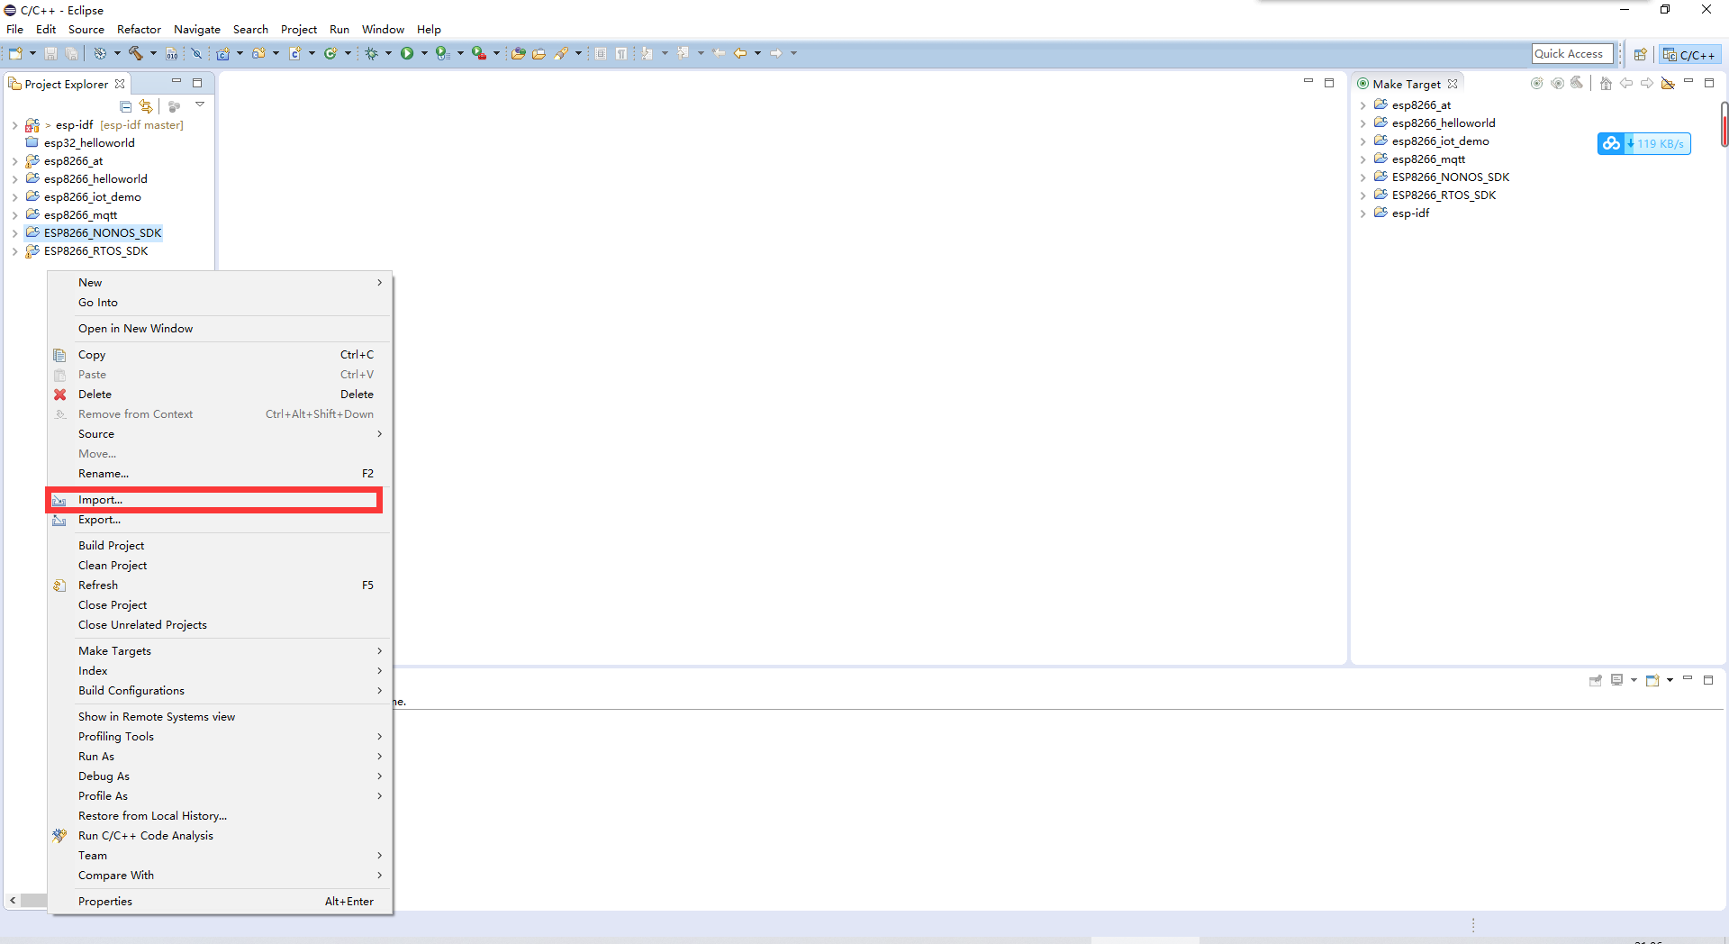Collapse All in Project Explorer
Image resolution: width=1729 pixels, height=944 pixels.
tap(126, 106)
